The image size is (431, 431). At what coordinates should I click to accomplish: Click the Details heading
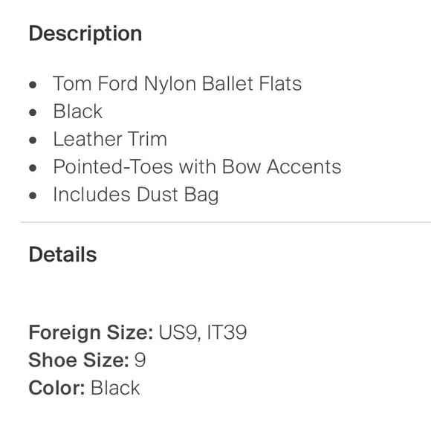[x=62, y=255]
